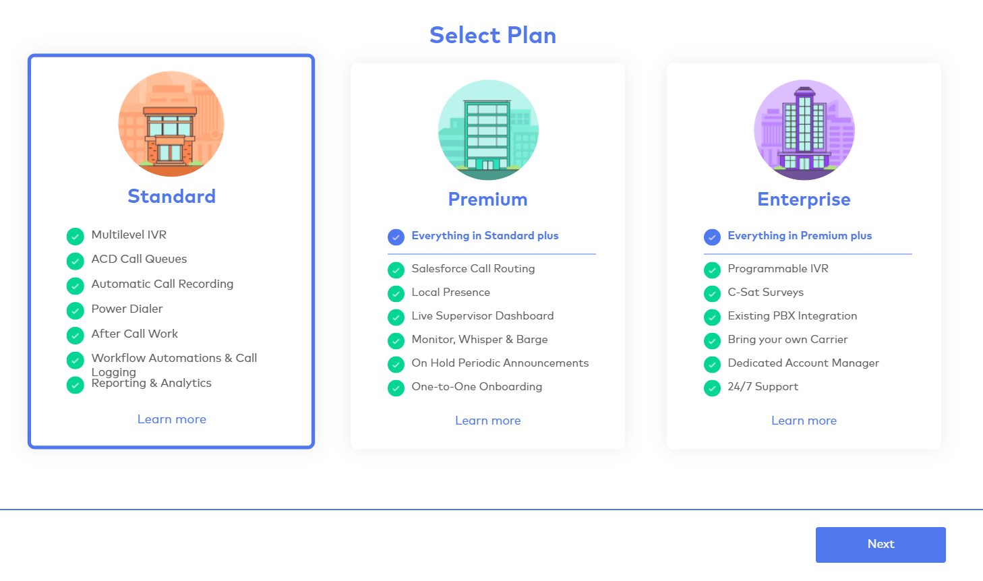The height and width of the screenshot is (581, 983).
Task: Click the Live Supervisor Dashboard feature text
Action: pyautogui.click(x=483, y=316)
